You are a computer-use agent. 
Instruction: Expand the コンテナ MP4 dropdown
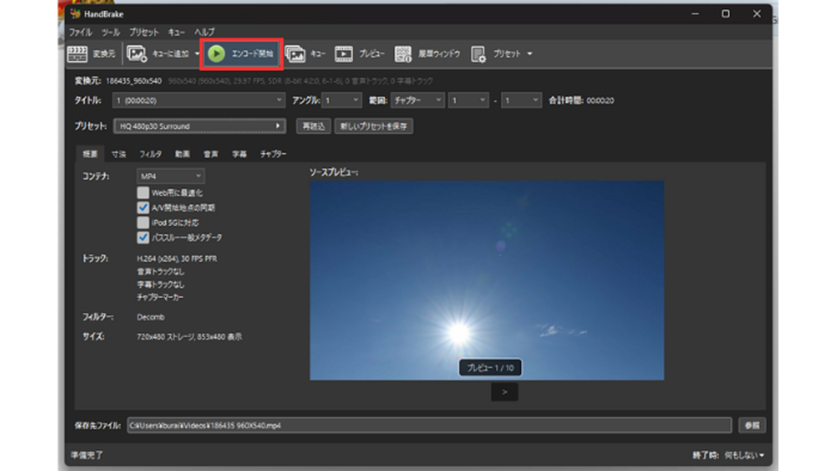[x=171, y=177]
